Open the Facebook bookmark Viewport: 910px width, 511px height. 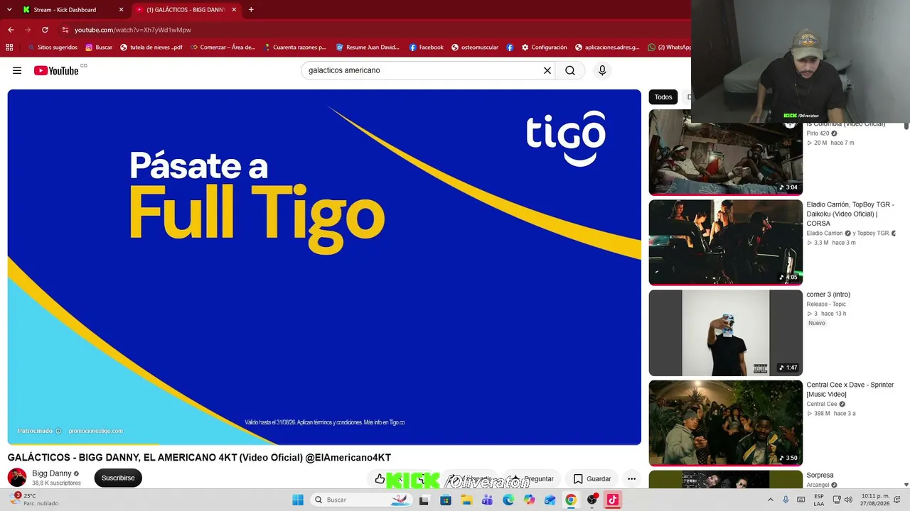[x=426, y=48]
